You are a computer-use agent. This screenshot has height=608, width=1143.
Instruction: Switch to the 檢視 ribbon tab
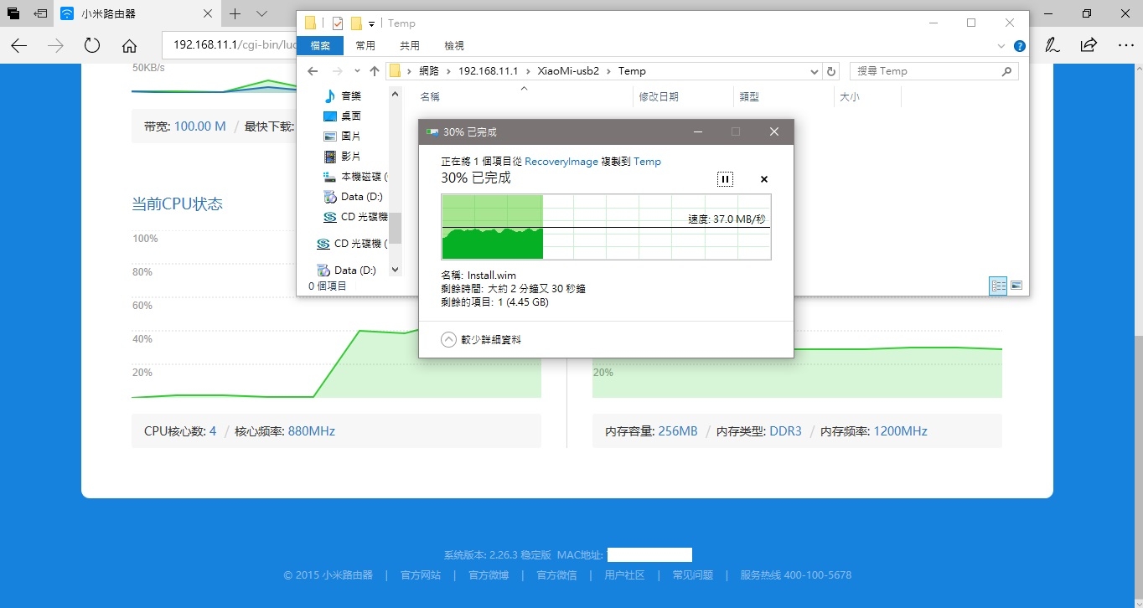[x=454, y=45]
